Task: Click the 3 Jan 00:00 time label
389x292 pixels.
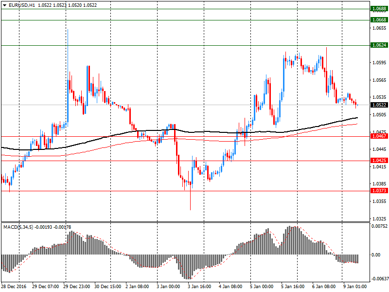Action: pos(168,287)
